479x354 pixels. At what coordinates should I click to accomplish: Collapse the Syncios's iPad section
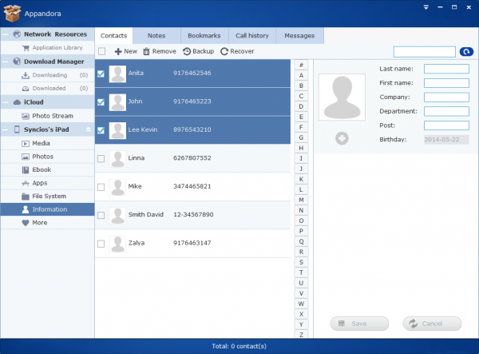[5, 129]
